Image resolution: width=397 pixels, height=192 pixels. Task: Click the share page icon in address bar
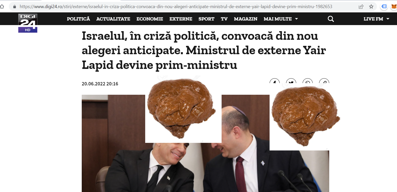tap(361, 7)
